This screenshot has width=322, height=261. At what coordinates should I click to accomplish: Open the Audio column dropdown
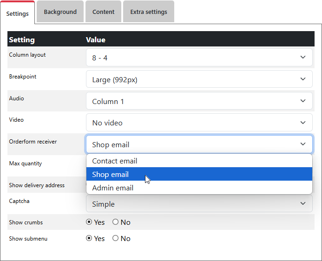(x=199, y=101)
